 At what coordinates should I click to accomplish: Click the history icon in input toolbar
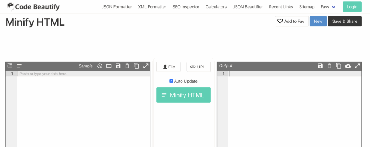point(99,66)
